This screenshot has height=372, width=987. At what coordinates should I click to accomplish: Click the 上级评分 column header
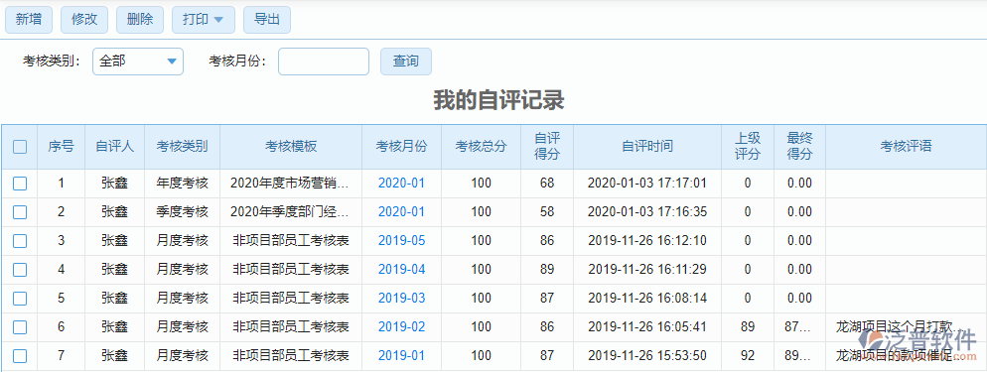click(x=748, y=147)
